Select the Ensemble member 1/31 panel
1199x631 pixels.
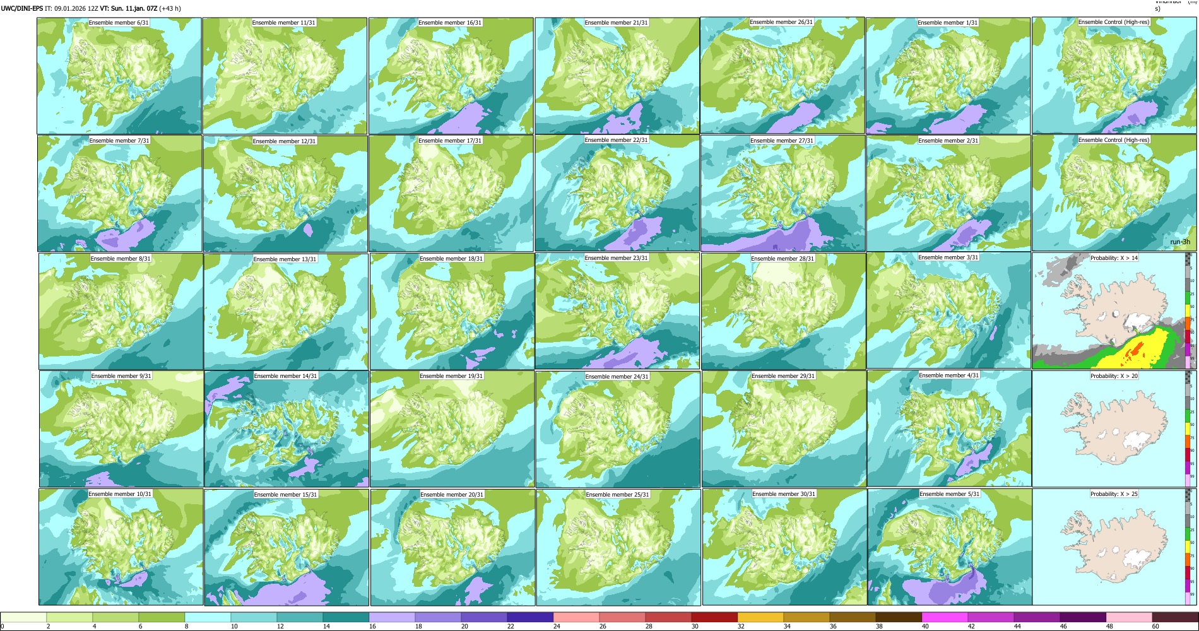click(x=948, y=76)
